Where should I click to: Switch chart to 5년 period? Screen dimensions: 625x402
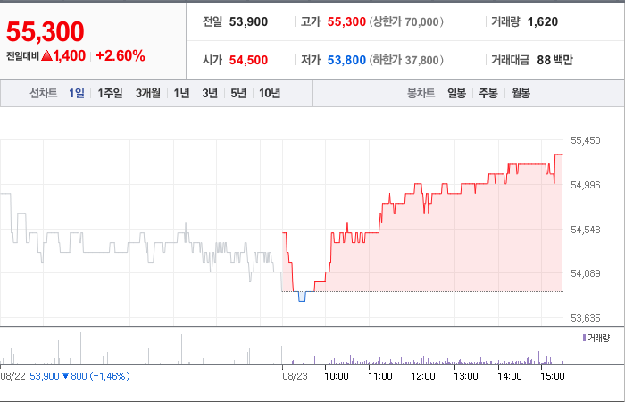pos(238,93)
